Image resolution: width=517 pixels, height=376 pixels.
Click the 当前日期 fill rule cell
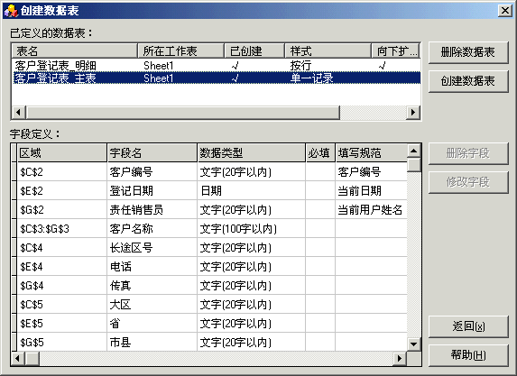point(371,191)
